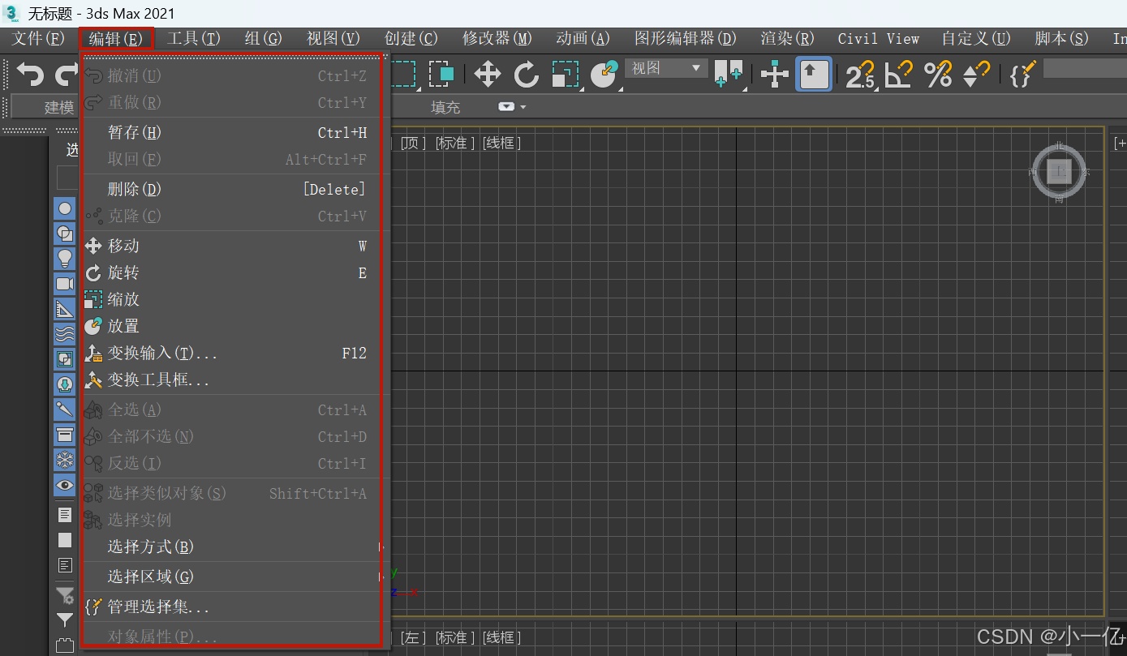Toggle the Angle Snap icon
Screen dimensions: 1127x656
click(x=899, y=75)
